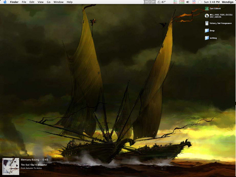Screen dimensions: 236x177
Task: Select the Victory, Not Vengeance iPod icon
Action: click(207, 23)
